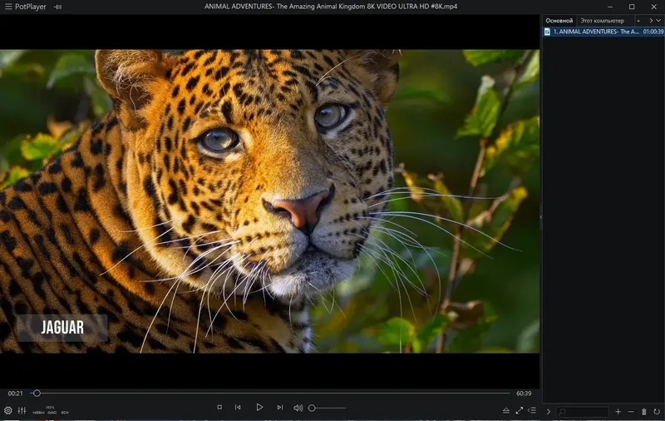Expand the arrow left of playlist search
Screen dimensions: 665x421
(549, 412)
